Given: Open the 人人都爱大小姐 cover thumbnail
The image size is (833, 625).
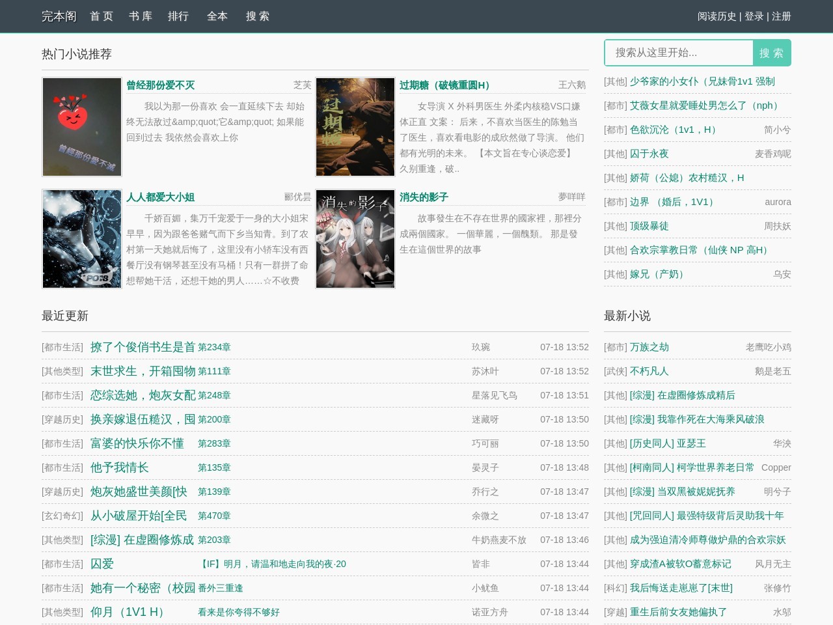Looking at the screenshot, I should click(82, 239).
